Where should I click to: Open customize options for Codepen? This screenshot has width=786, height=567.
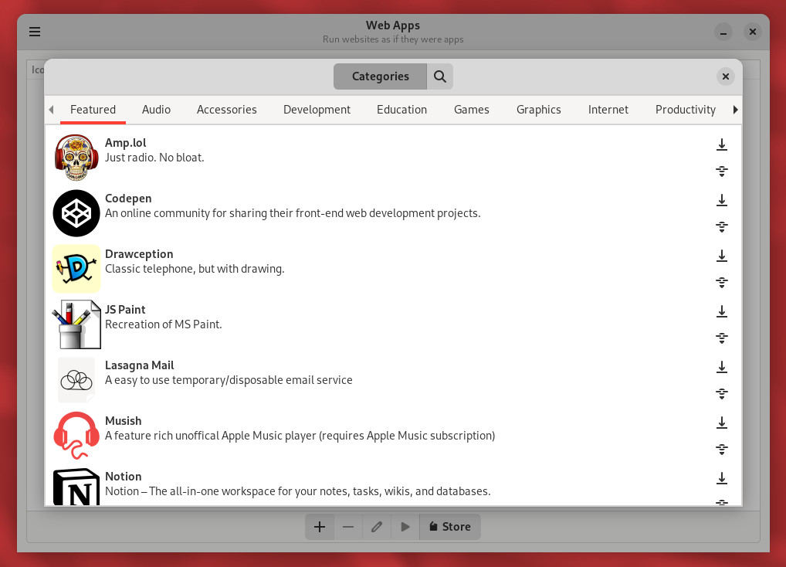coord(721,227)
